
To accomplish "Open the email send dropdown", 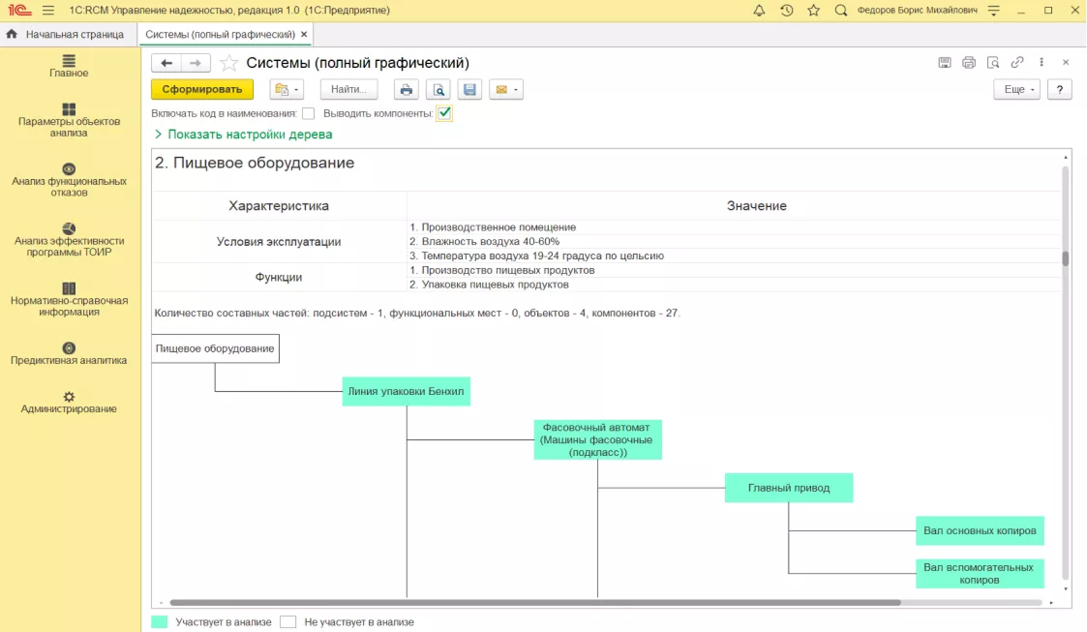I will pos(506,89).
